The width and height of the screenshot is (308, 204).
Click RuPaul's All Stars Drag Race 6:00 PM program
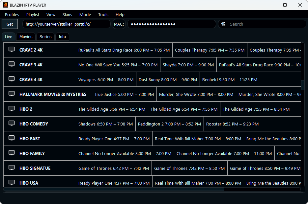tap(124, 50)
